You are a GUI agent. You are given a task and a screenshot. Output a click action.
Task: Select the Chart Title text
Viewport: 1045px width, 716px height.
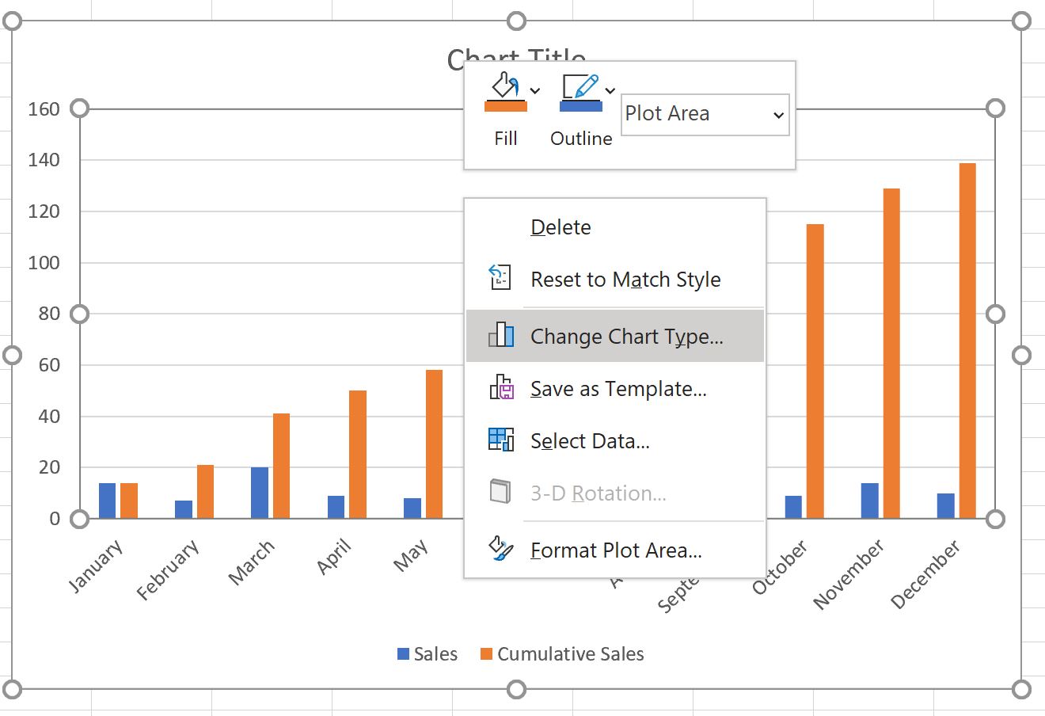516,55
